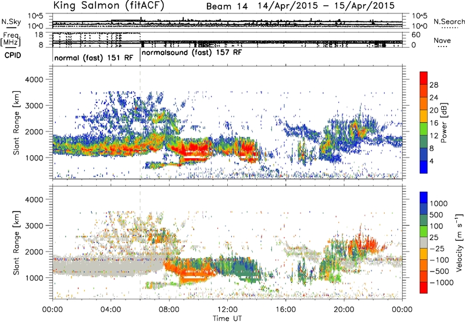
Task: Pick the gray Velocity colorbar segment between 25 and -25
Action: 424,242
